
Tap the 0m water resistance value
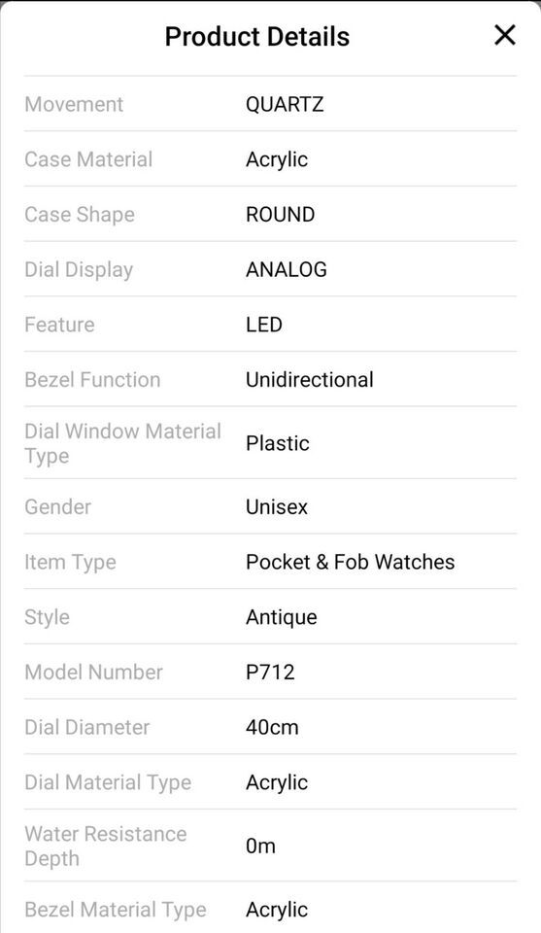[260, 846]
